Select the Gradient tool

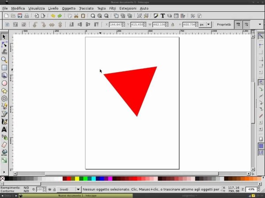4,160
